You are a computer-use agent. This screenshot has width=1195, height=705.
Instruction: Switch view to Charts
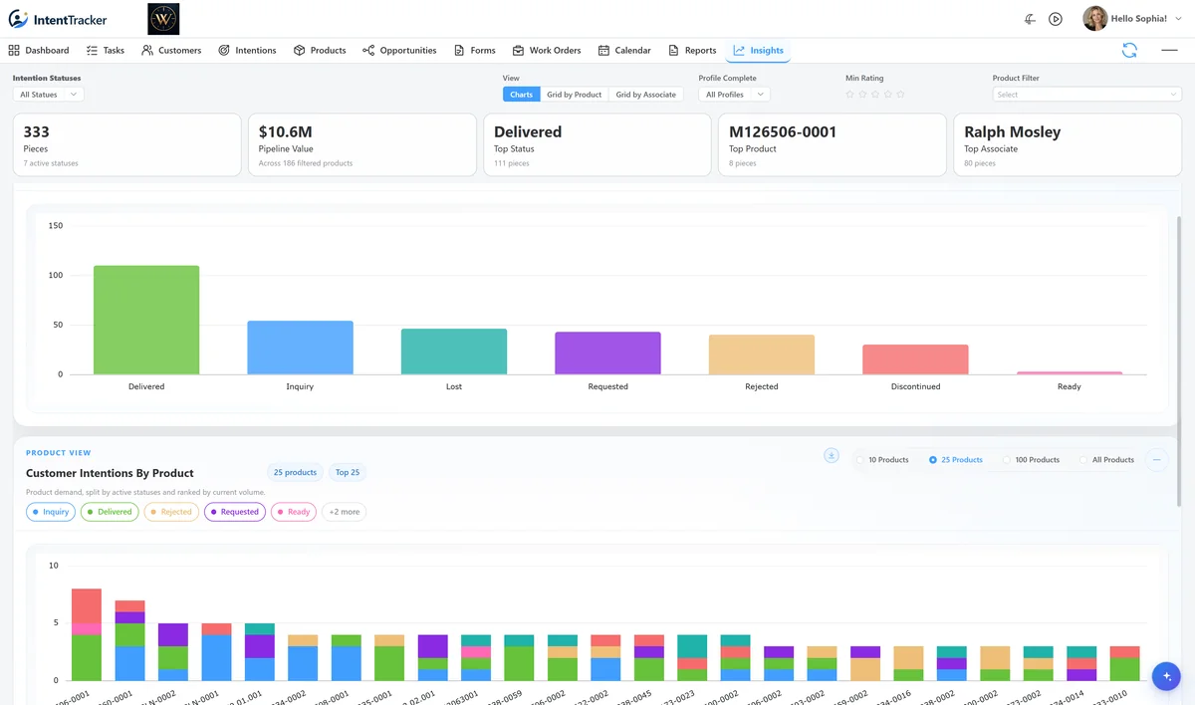coord(521,95)
